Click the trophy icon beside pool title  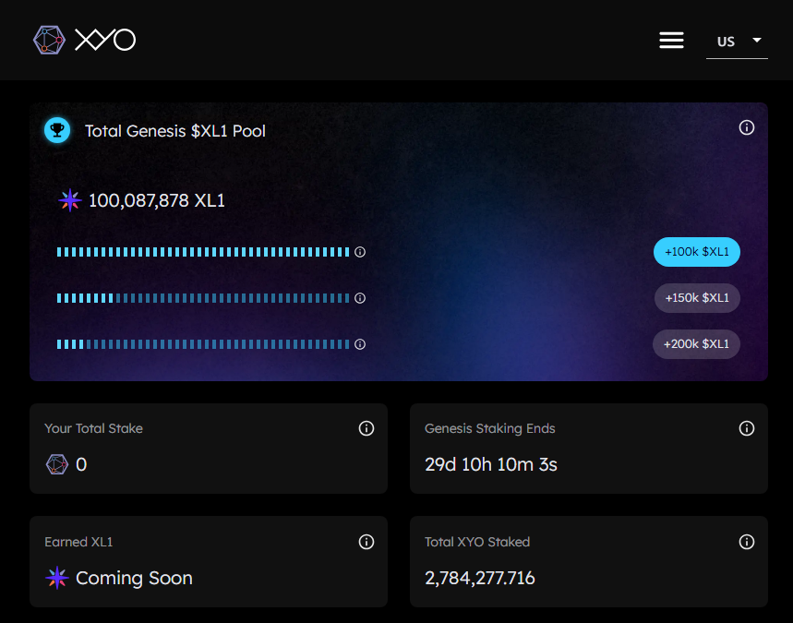coord(57,130)
